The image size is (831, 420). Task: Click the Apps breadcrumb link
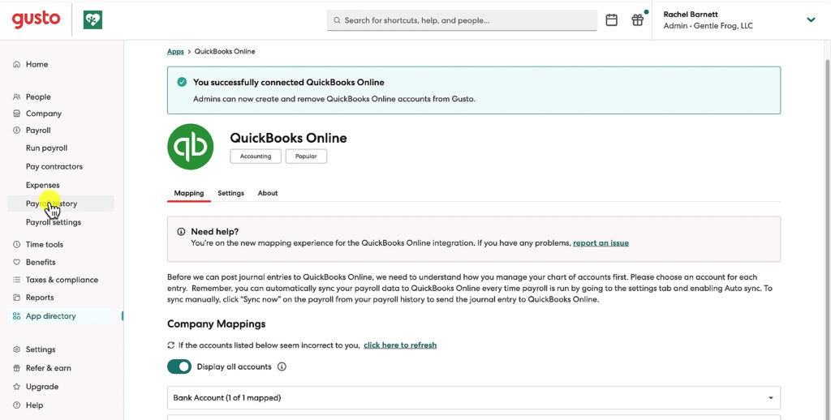tap(175, 52)
